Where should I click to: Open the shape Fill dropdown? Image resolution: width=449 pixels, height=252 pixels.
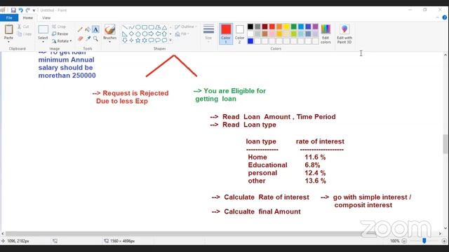(x=182, y=34)
